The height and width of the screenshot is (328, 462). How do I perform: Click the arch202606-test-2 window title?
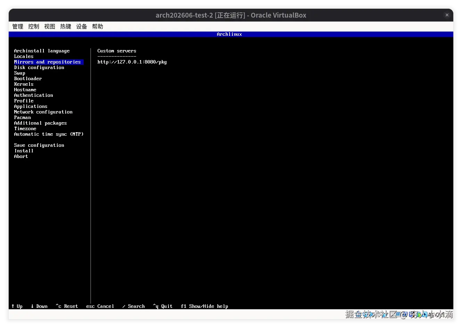[231, 15]
